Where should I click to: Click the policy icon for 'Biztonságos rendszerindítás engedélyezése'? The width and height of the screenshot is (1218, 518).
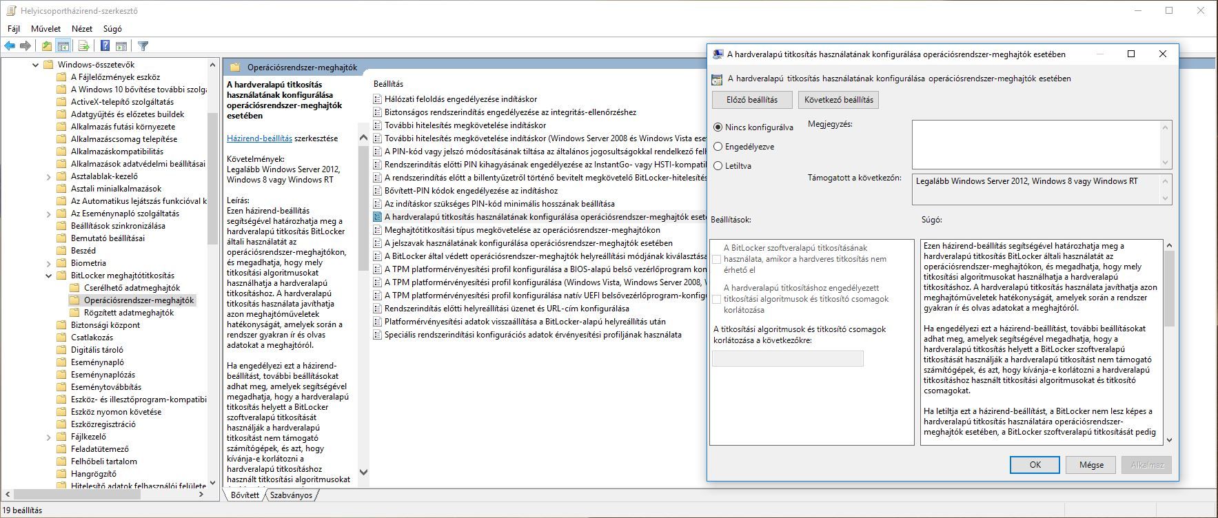pos(377,112)
